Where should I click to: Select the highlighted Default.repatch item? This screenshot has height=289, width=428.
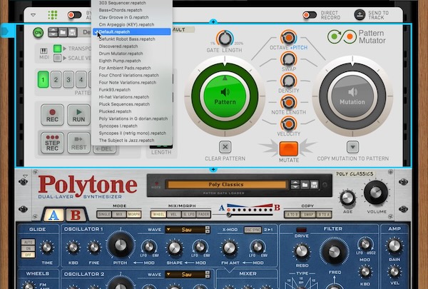tap(132, 31)
